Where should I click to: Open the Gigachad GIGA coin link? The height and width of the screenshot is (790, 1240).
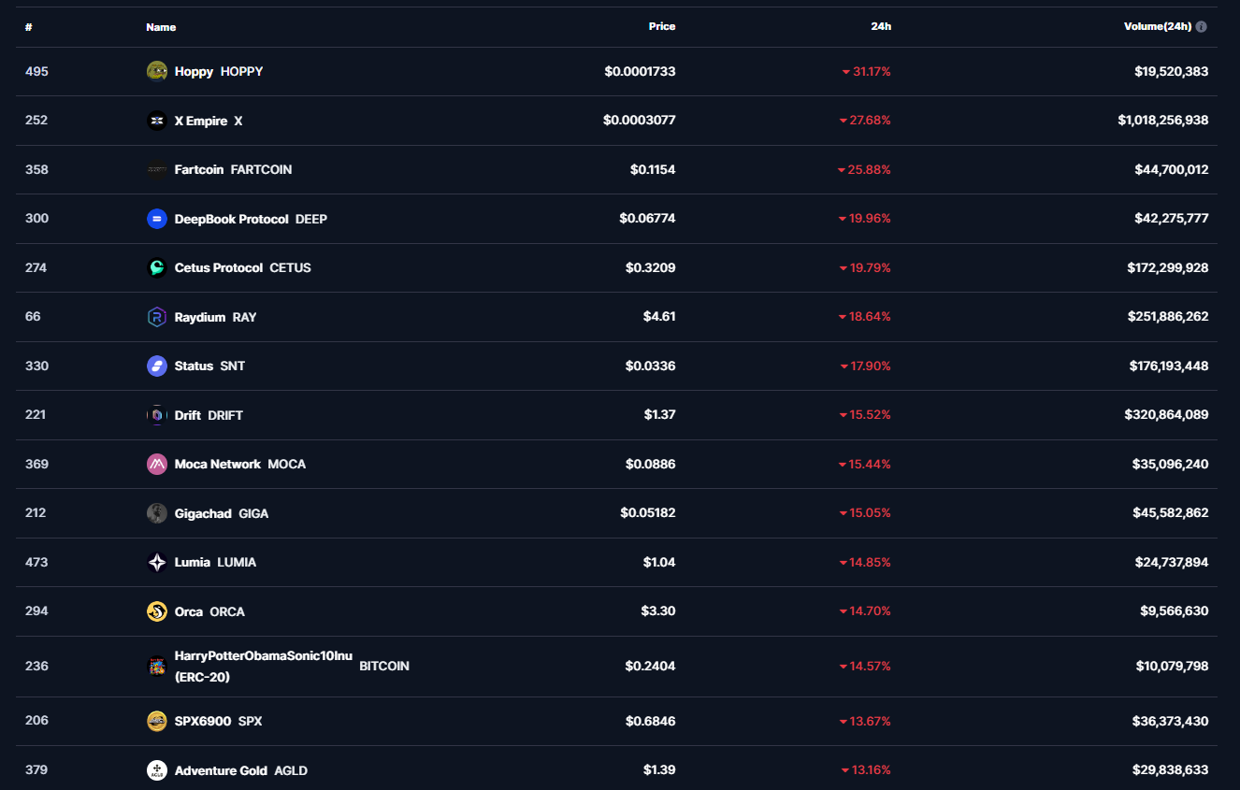click(203, 513)
